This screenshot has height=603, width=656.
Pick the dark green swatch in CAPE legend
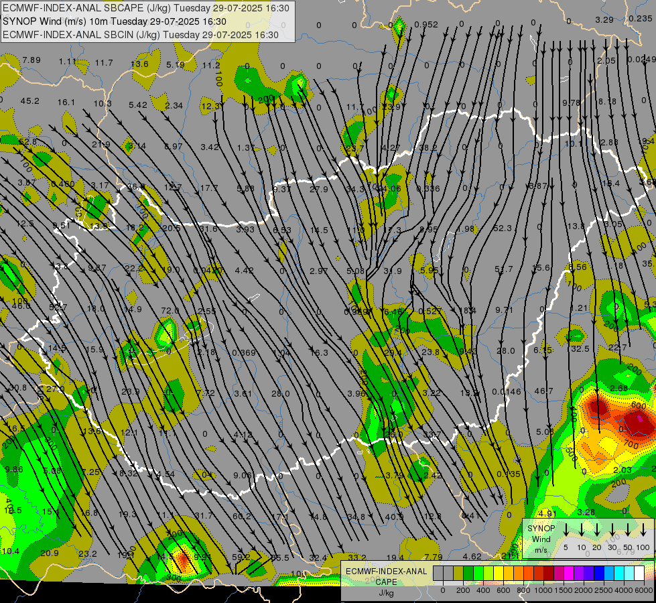[468, 573]
